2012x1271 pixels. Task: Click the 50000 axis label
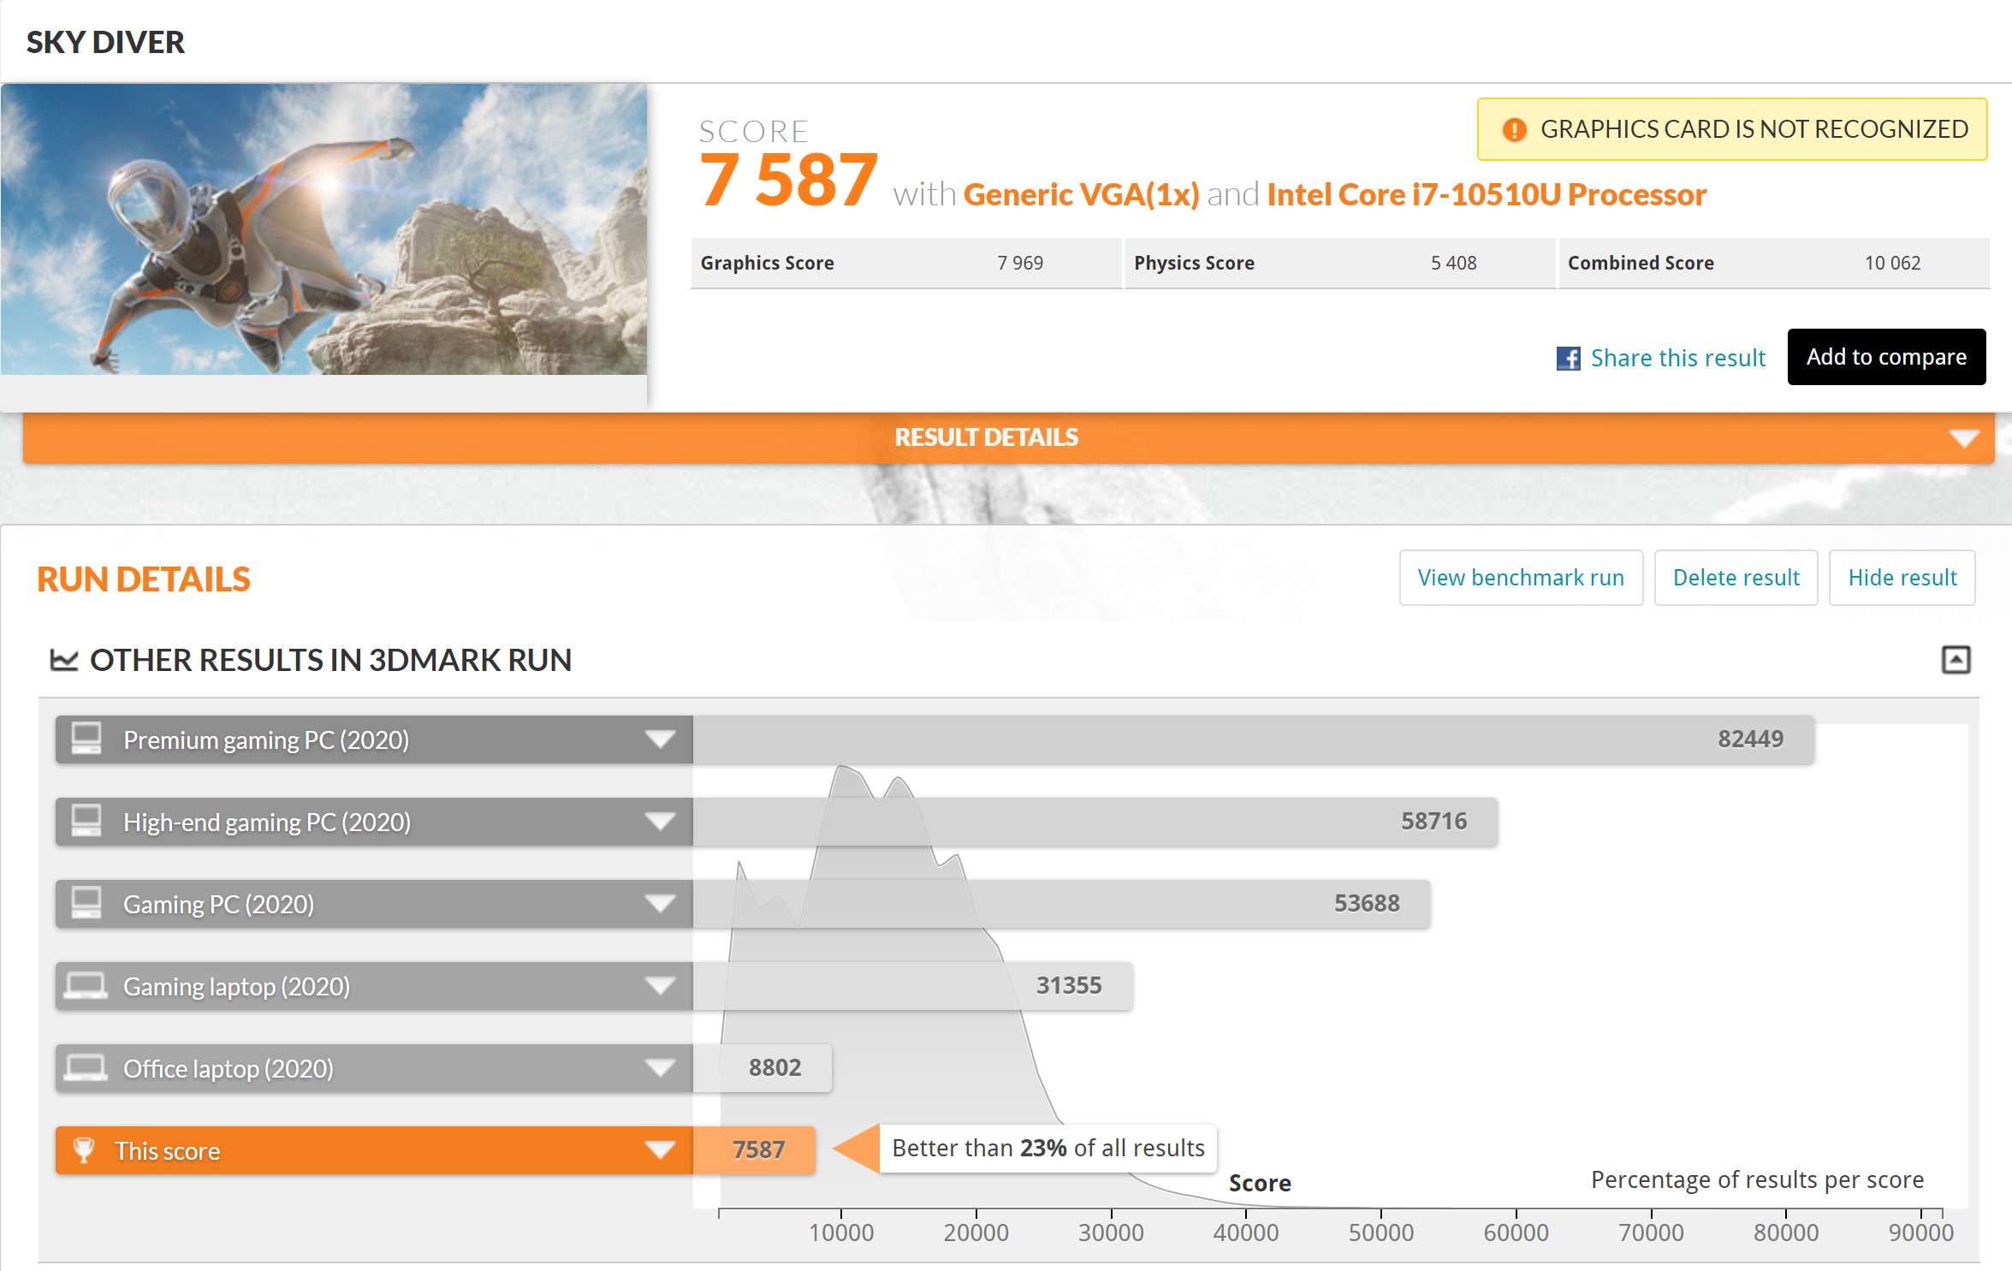click(1380, 1232)
